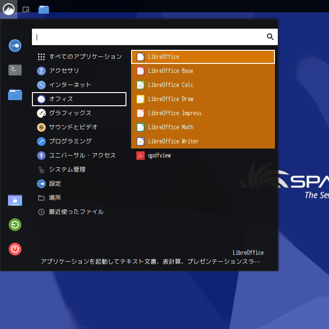329x329 pixels.
Task: Select the アクセサリ category
Action: pos(79,70)
